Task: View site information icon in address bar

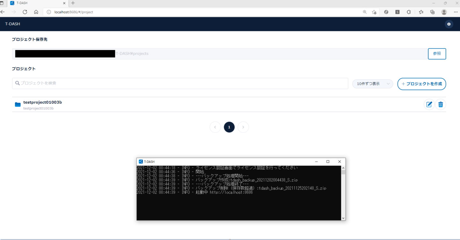Action: click(49, 12)
